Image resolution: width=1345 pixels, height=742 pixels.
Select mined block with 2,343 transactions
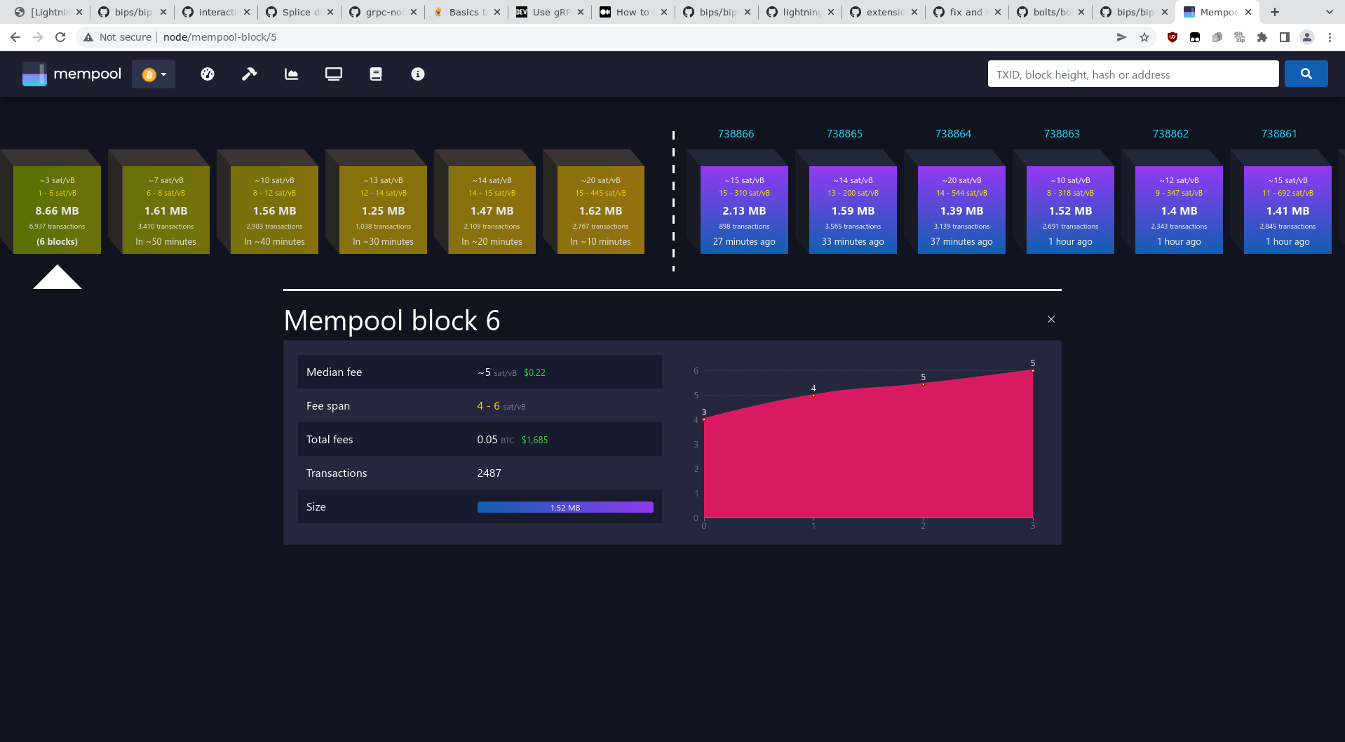coord(1179,210)
